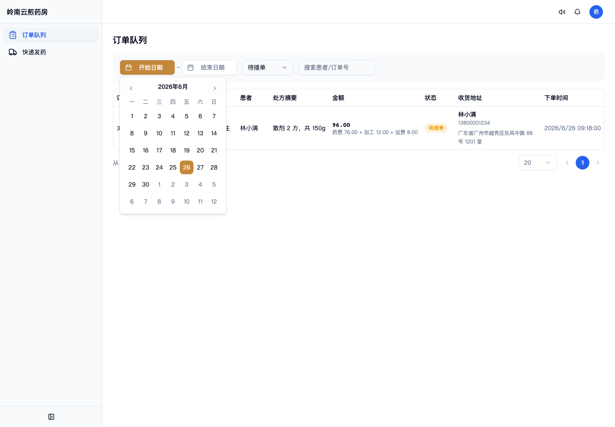615x427 pixels.
Task: Click the 岭南云煎药房 logo title
Action: 27,12
